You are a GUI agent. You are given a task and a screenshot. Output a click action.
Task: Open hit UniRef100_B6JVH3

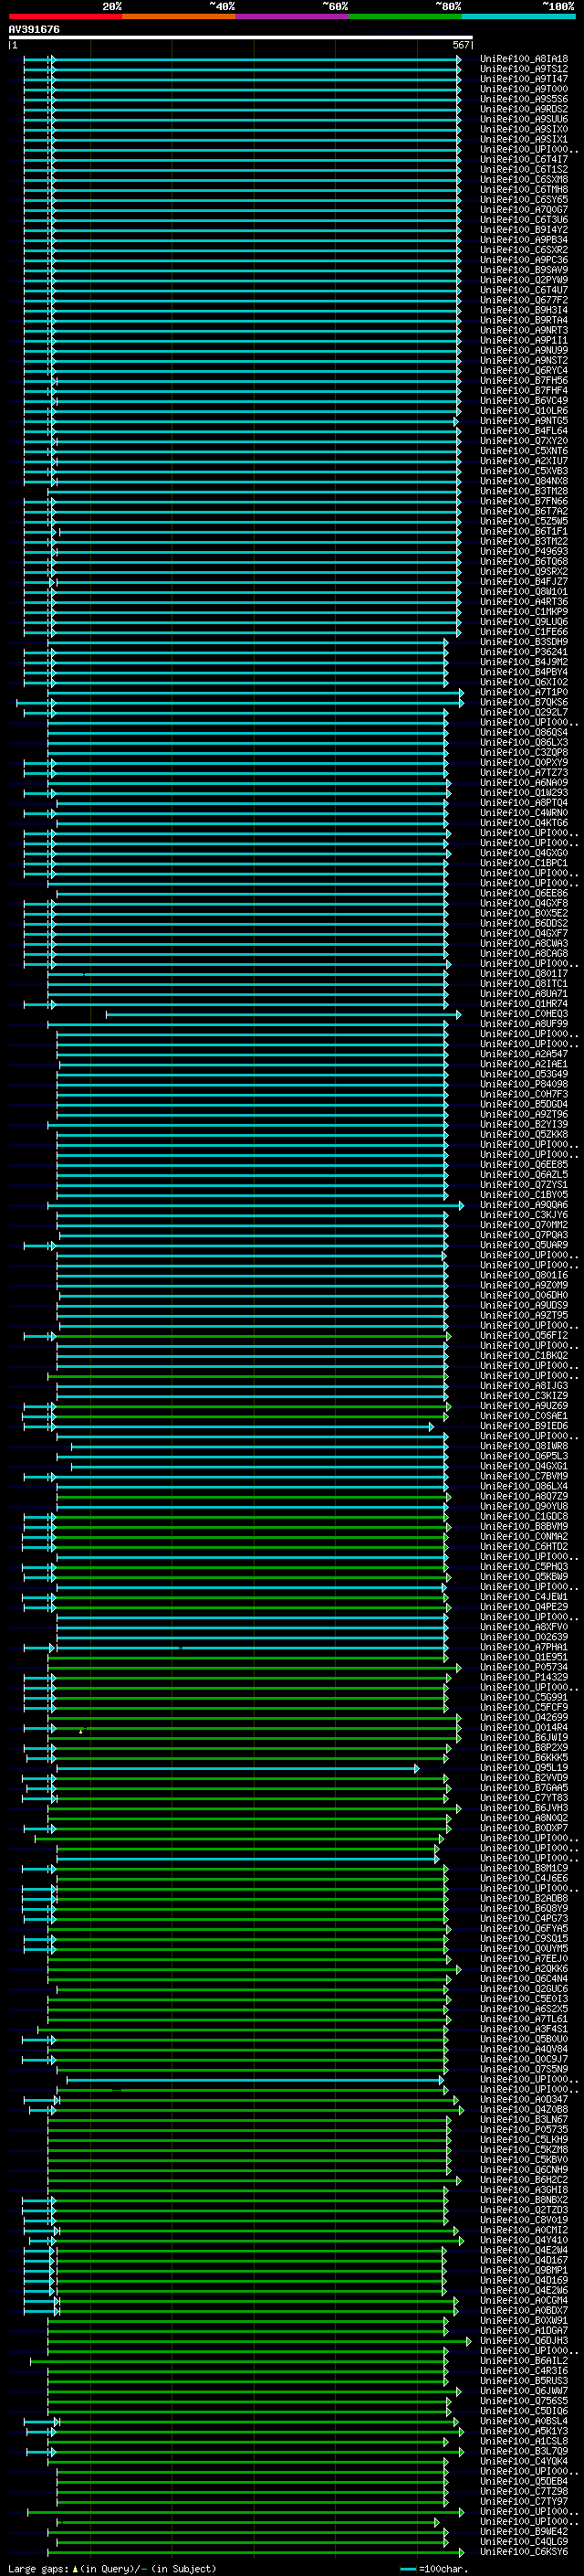[524, 1807]
